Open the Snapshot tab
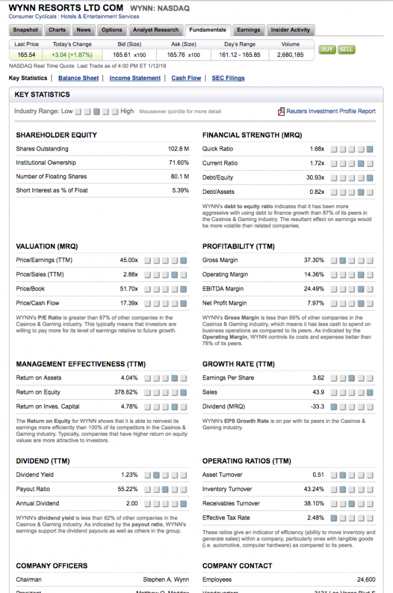 coord(25,30)
